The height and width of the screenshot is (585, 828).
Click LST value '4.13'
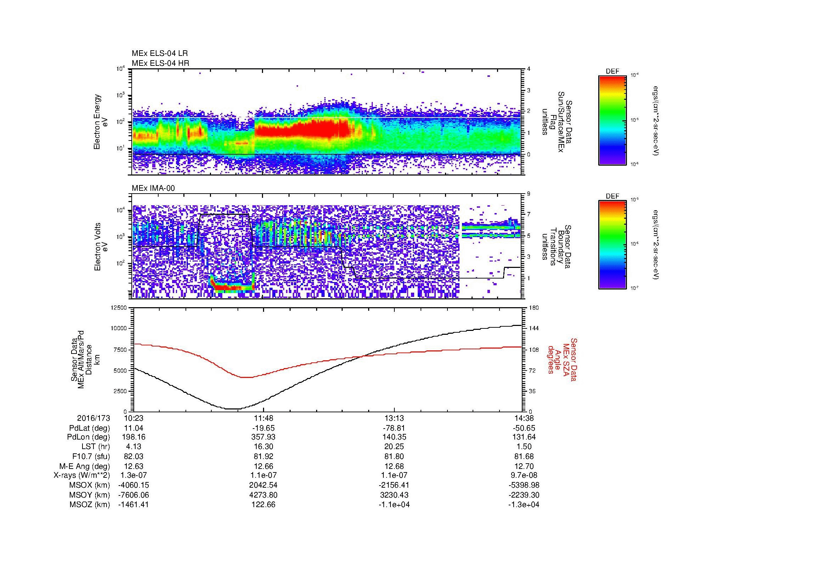(133, 447)
